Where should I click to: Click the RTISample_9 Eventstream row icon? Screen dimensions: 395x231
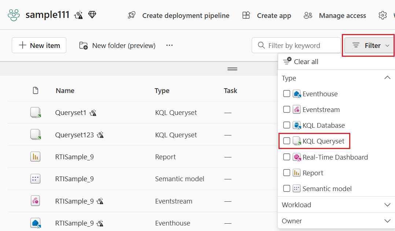tap(35, 201)
